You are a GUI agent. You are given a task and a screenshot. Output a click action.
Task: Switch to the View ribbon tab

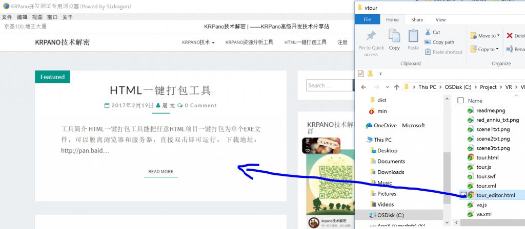pyautogui.click(x=440, y=19)
